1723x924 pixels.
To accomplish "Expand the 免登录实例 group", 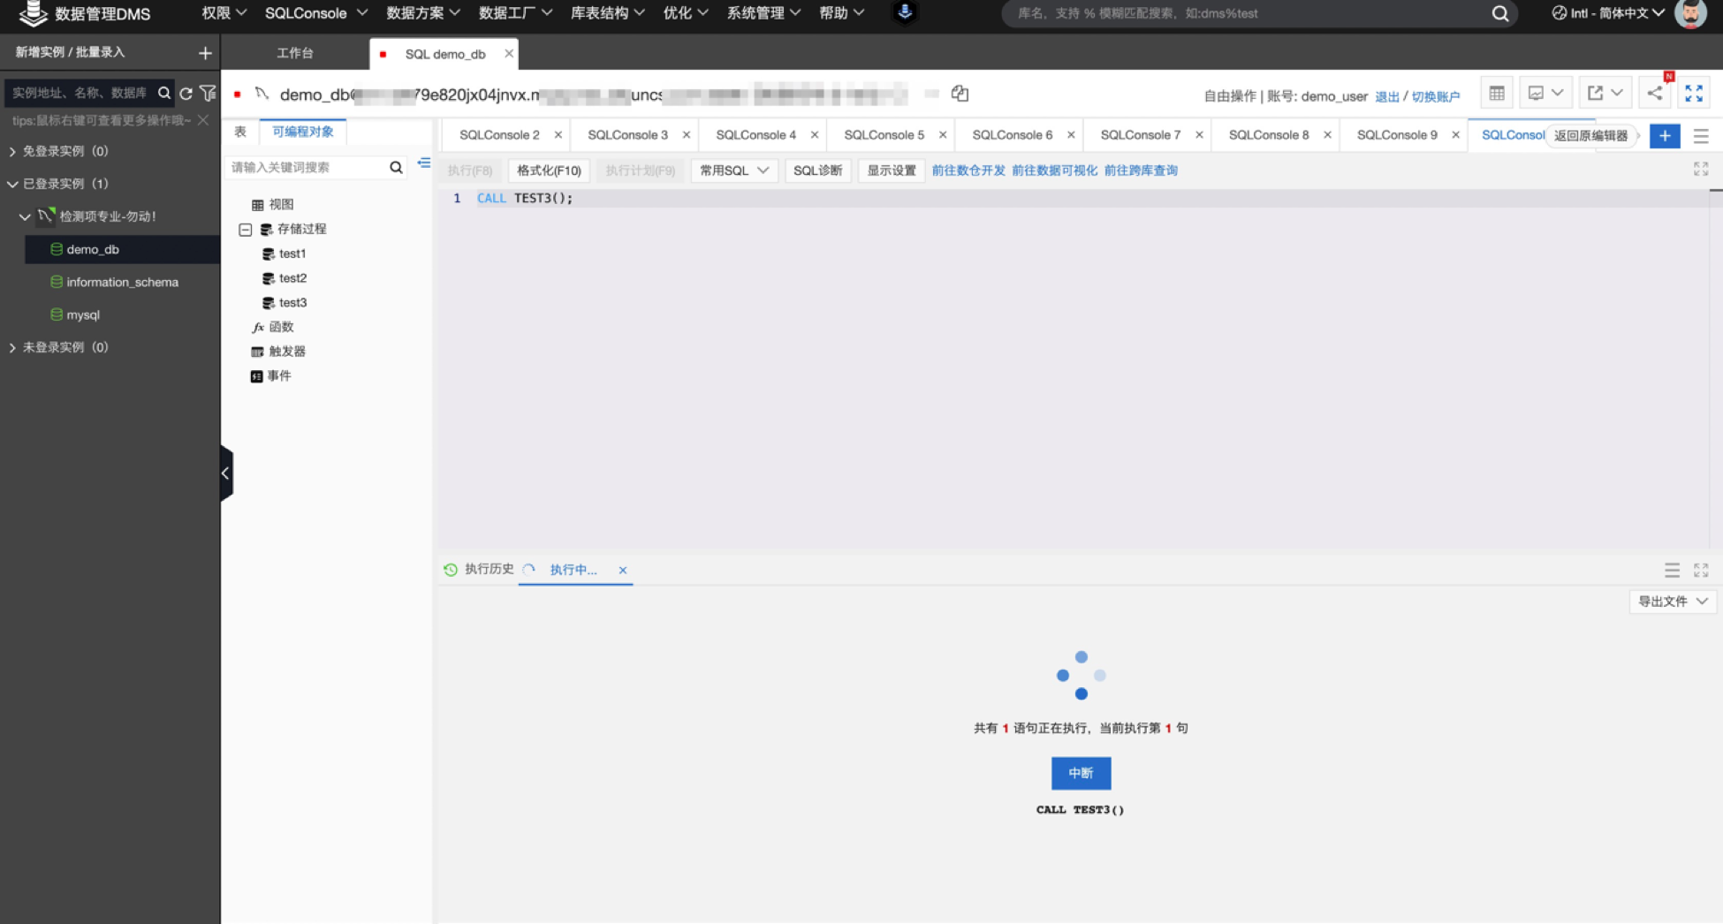I will pyautogui.click(x=12, y=152).
